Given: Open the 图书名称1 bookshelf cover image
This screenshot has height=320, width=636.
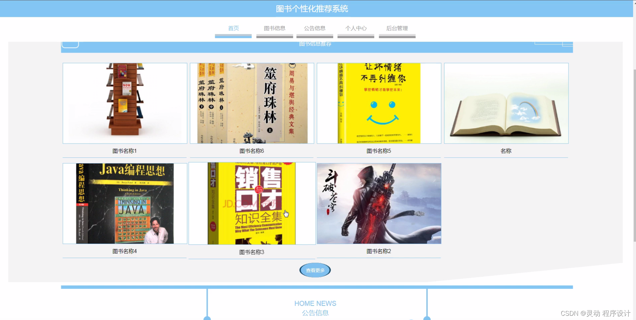Looking at the screenshot, I should point(125,103).
